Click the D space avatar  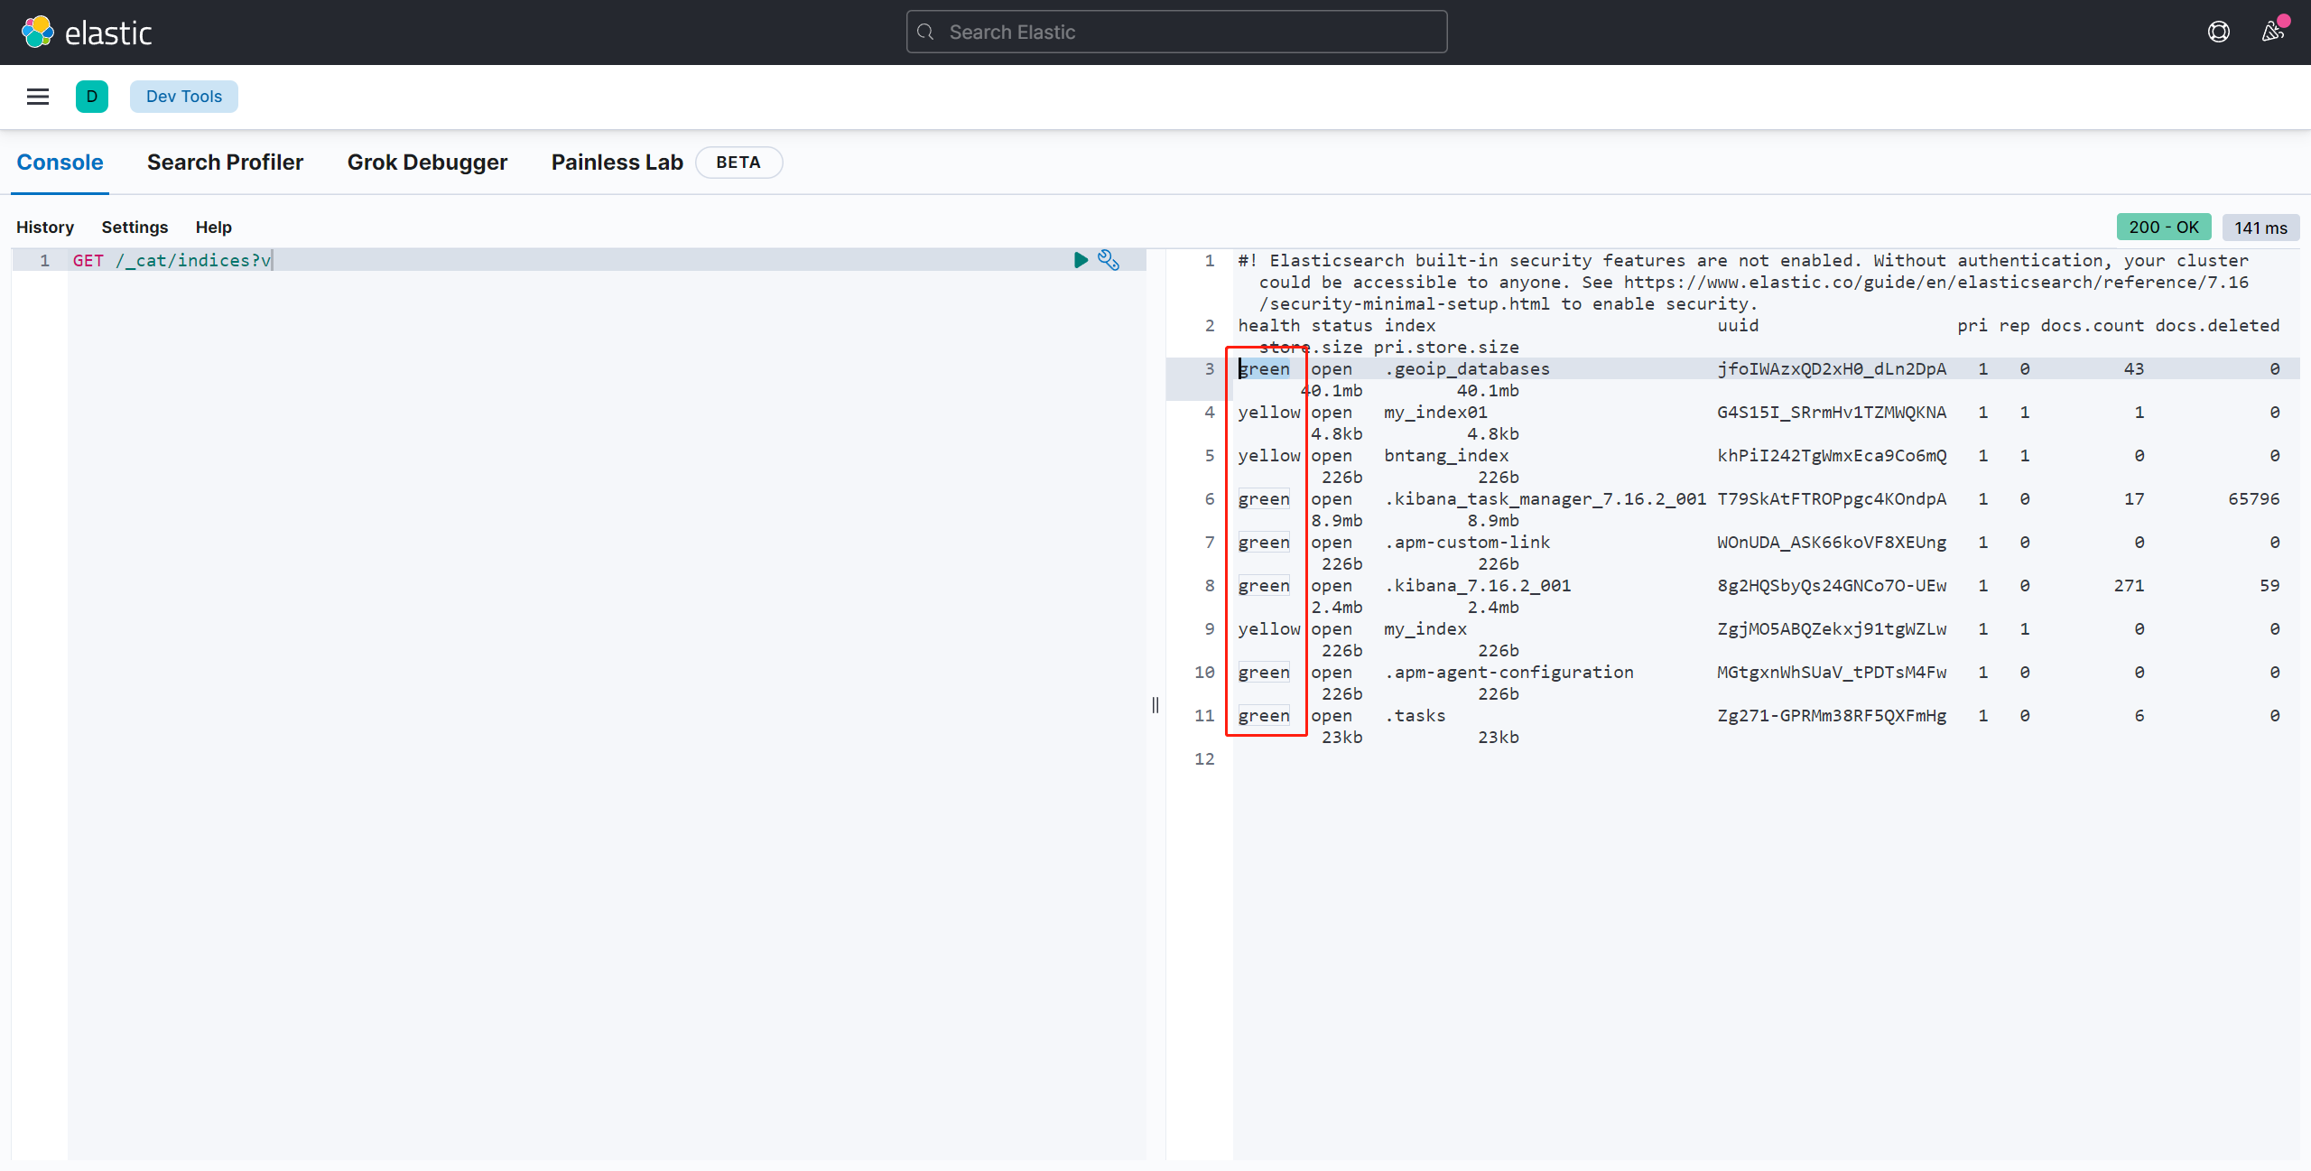[x=92, y=97]
